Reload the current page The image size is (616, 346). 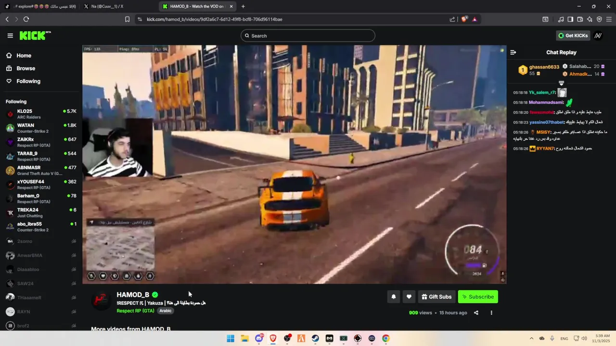coord(26,19)
